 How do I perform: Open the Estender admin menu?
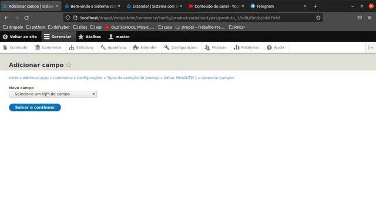(x=145, y=47)
